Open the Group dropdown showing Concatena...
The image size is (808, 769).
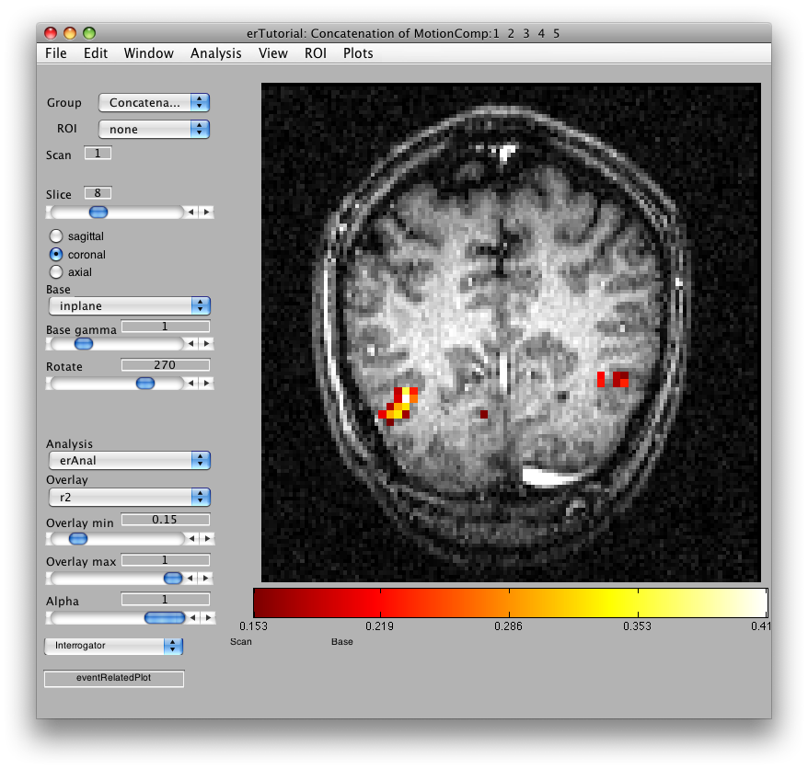[x=154, y=102]
